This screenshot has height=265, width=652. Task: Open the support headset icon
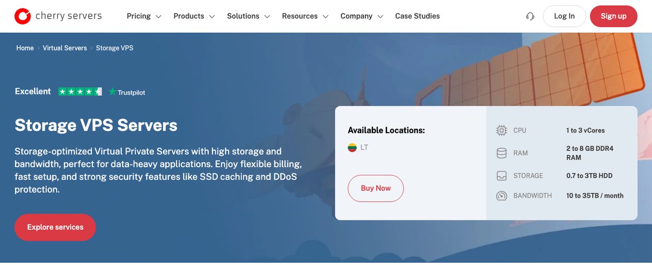click(x=530, y=16)
